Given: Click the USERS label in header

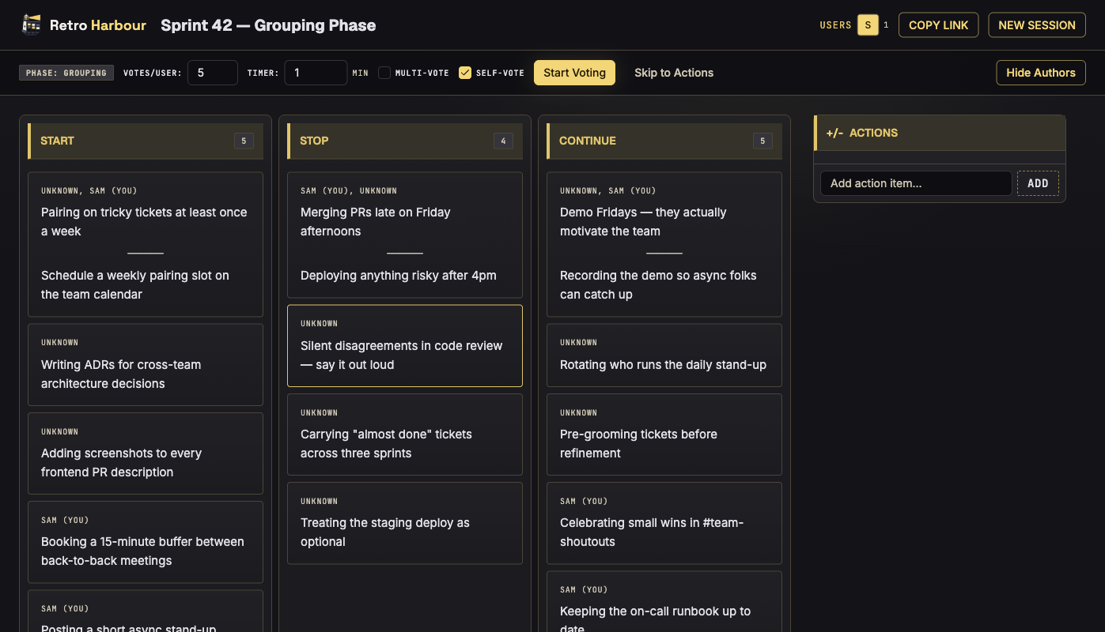Looking at the screenshot, I should pyautogui.click(x=835, y=25).
